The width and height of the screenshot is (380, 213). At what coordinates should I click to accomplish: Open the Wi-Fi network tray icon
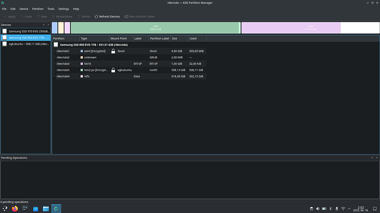click(343, 209)
